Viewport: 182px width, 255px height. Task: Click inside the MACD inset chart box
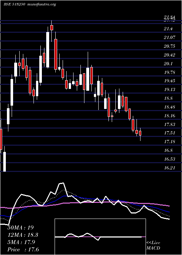click(100, 237)
